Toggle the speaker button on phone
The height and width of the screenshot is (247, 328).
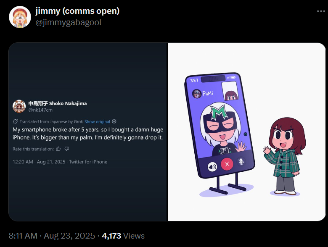click(x=212, y=167)
